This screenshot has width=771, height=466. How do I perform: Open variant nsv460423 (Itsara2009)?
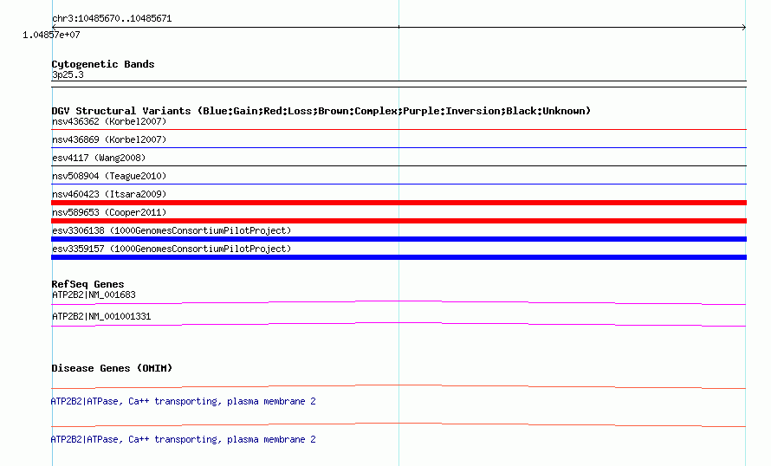pos(109,194)
